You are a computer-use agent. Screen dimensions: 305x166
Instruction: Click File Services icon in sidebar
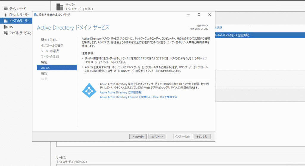click(6, 33)
